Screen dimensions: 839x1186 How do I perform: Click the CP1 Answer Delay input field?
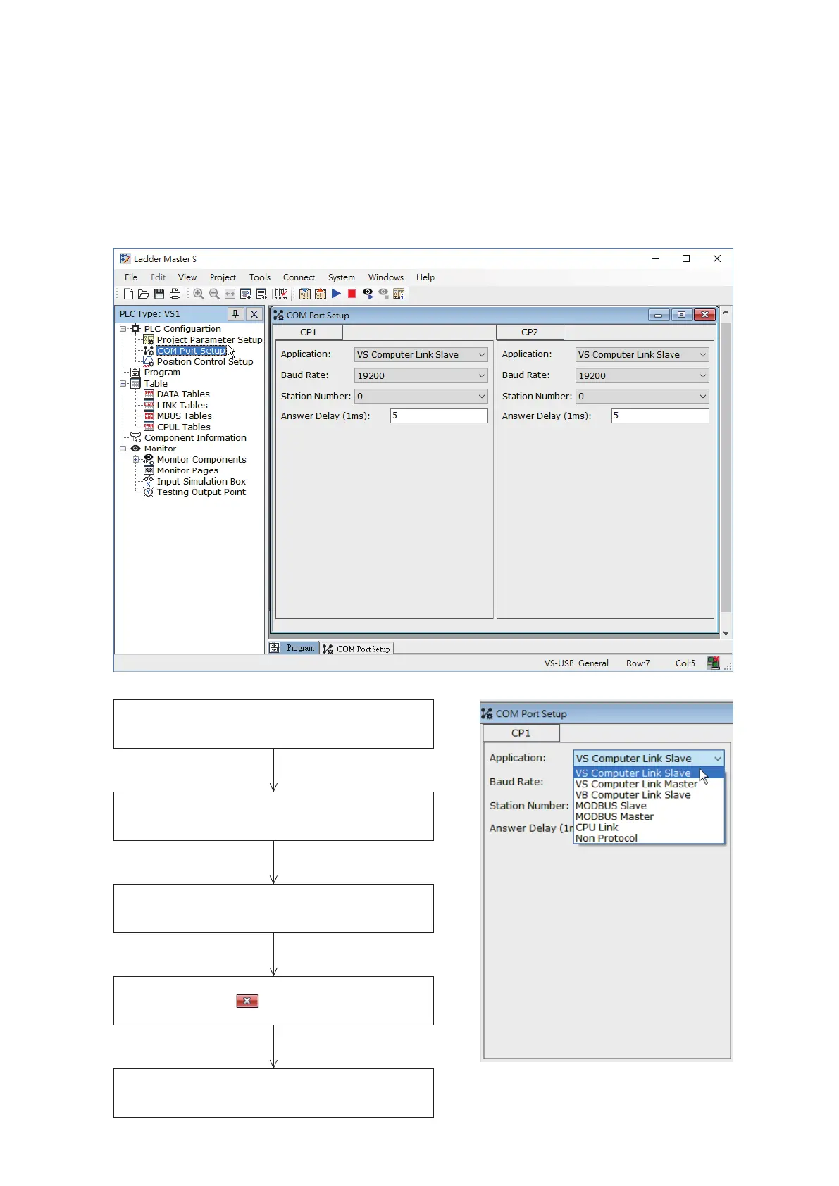(x=439, y=416)
